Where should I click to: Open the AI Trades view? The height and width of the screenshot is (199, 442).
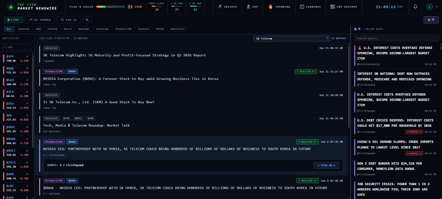click(x=40, y=20)
